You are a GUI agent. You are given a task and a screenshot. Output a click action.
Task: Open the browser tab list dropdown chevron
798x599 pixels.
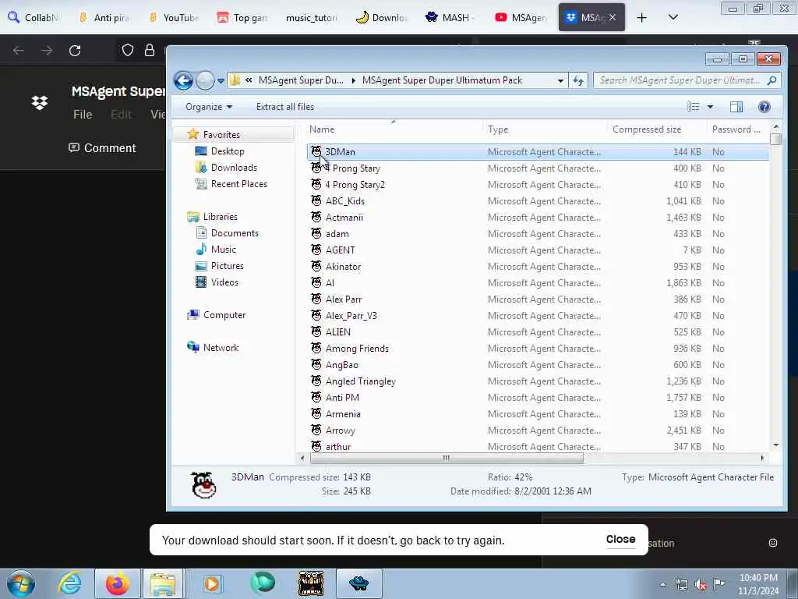(x=673, y=17)
